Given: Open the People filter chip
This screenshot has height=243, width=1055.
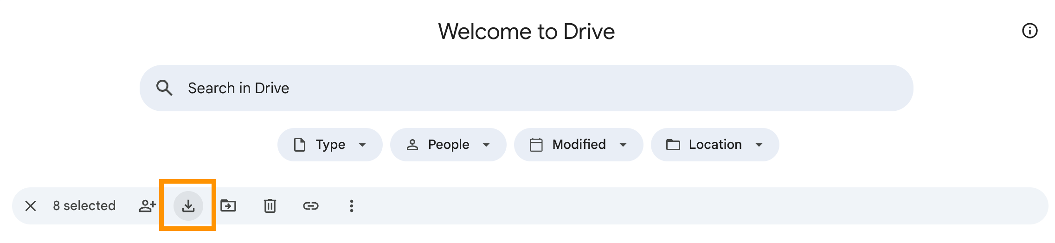Looking at the screenshot, I should click(x=448, y=145).
